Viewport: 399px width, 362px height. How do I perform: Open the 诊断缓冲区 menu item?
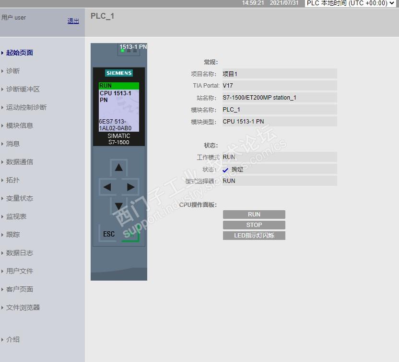[23, 89]
